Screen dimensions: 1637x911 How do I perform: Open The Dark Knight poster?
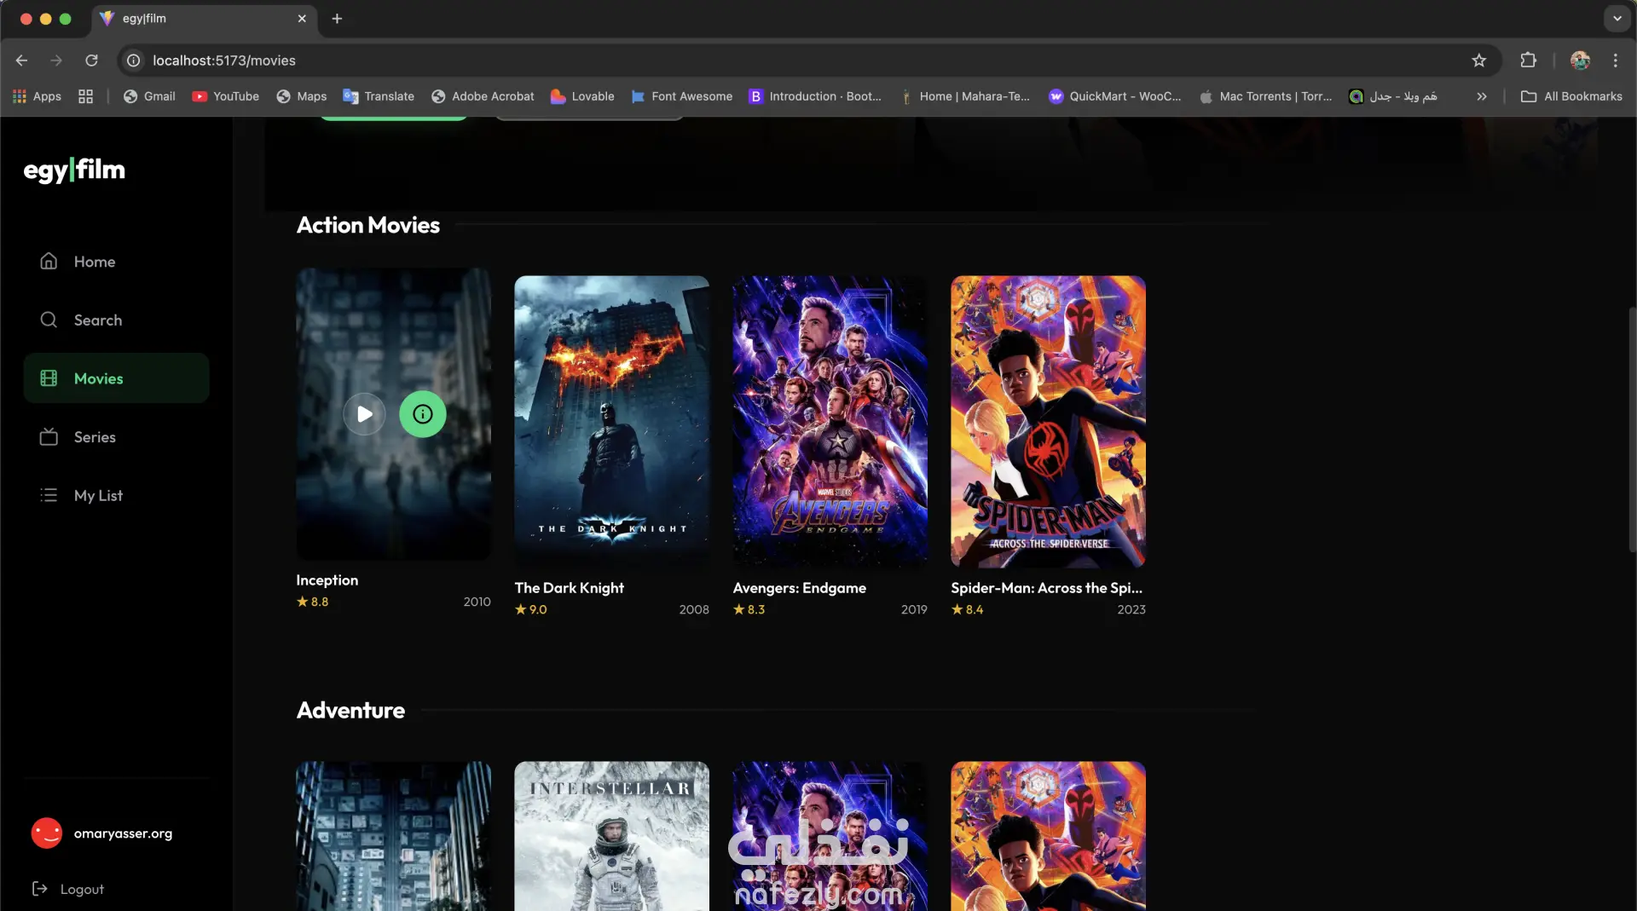coord(611,421)
